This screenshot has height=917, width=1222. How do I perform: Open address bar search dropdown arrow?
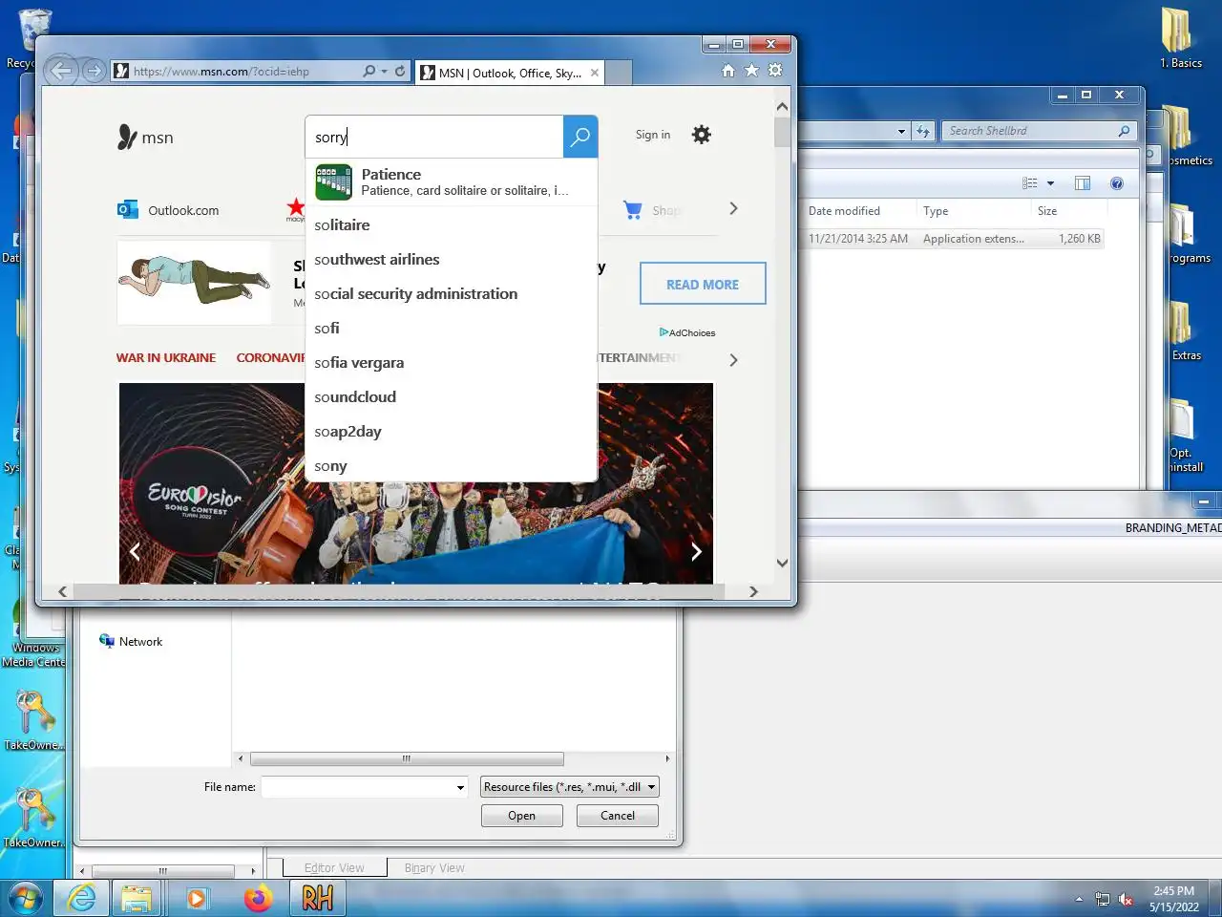click(x=384, y=71)
